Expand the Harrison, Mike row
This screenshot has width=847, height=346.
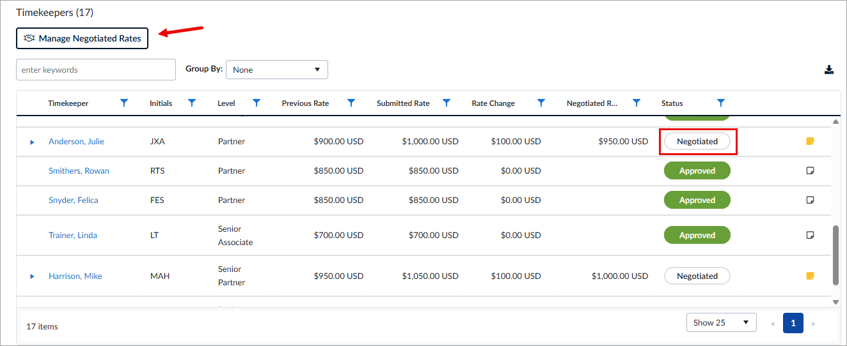tap(32, 276)
